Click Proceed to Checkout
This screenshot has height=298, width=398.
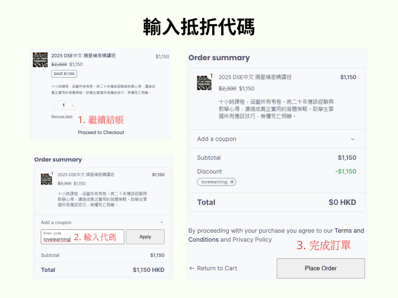[101, 132]
